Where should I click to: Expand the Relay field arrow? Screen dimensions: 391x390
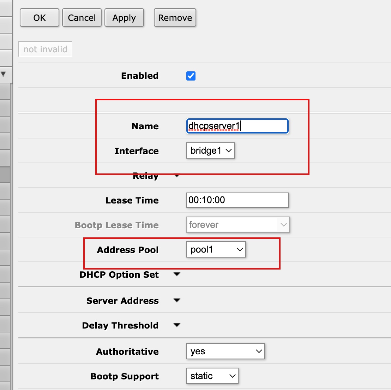[177, 176]
